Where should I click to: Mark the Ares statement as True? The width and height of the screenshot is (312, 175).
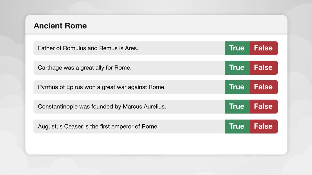[237, 48]
